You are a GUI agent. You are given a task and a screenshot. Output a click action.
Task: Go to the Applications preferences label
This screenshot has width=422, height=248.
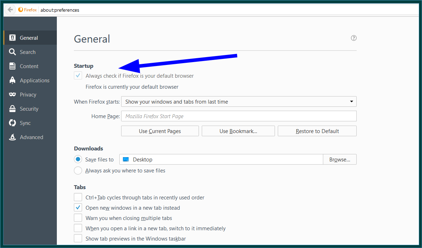(35, 80)
